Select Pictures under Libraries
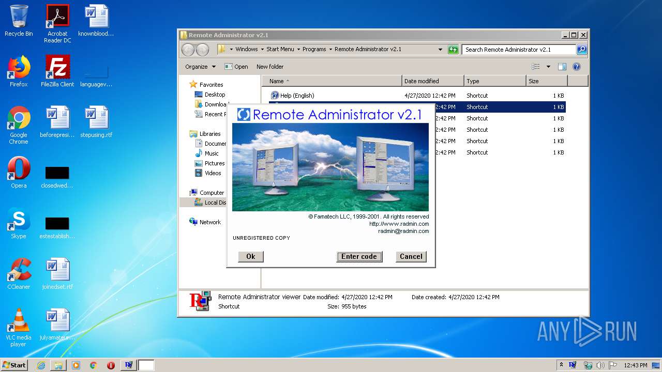The image size is (662, 372). [x=214, y=163]
